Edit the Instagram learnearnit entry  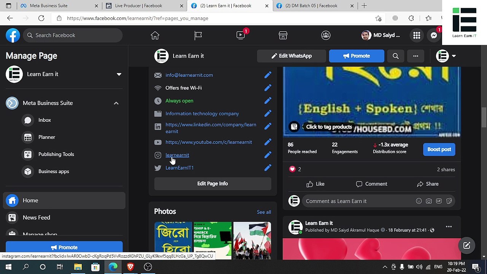point(268,155)
